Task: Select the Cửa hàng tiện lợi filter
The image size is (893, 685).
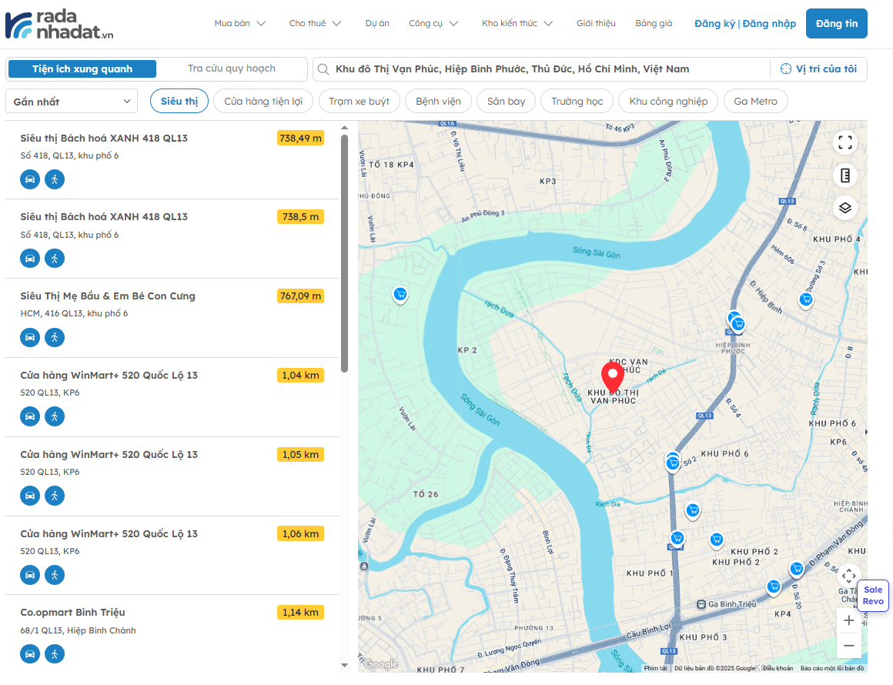Action: pyautogui.click(x=263, y=102)
